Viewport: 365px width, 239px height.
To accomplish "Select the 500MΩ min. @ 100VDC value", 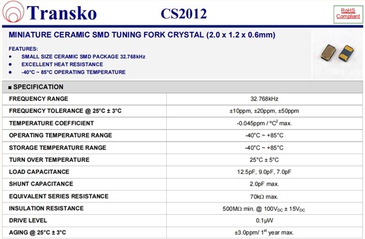I will coord(264,209).
